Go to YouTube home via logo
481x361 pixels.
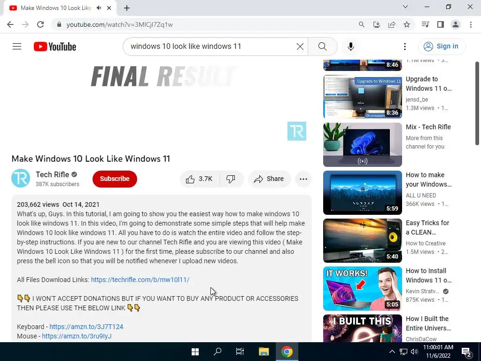click(x=55, y=47)
